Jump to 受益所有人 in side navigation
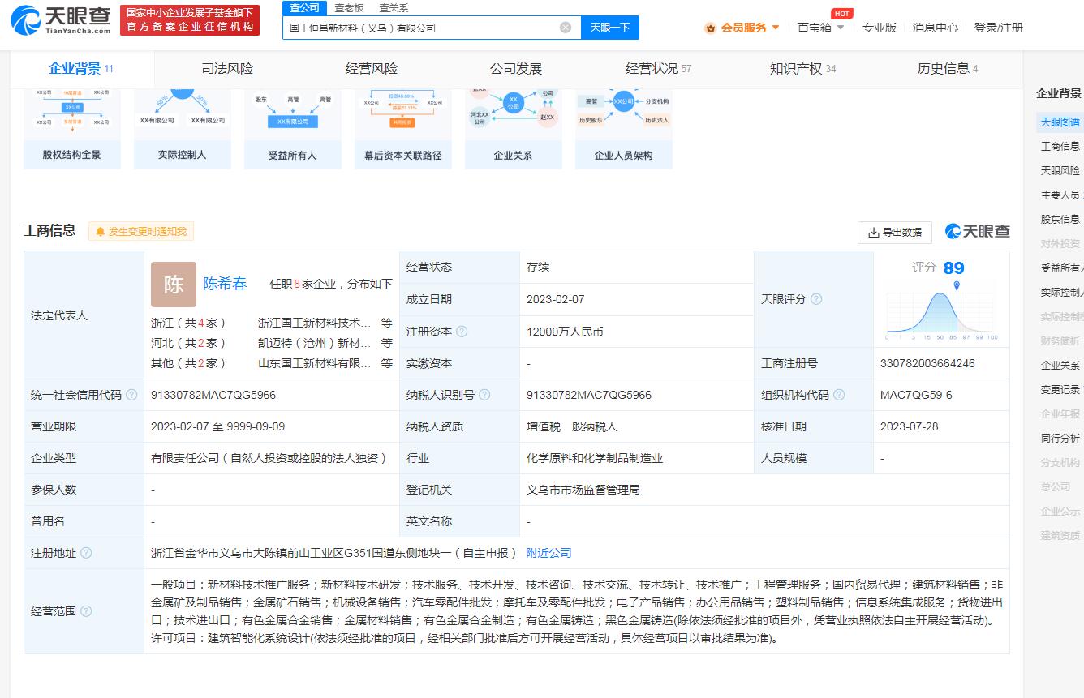This screenshot has width=1084, height=698. (1061, 268)
